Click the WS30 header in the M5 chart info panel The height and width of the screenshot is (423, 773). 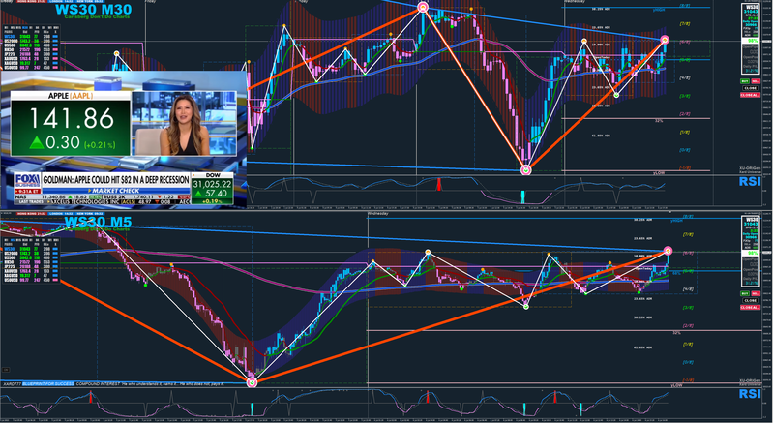tap(753, 220)
